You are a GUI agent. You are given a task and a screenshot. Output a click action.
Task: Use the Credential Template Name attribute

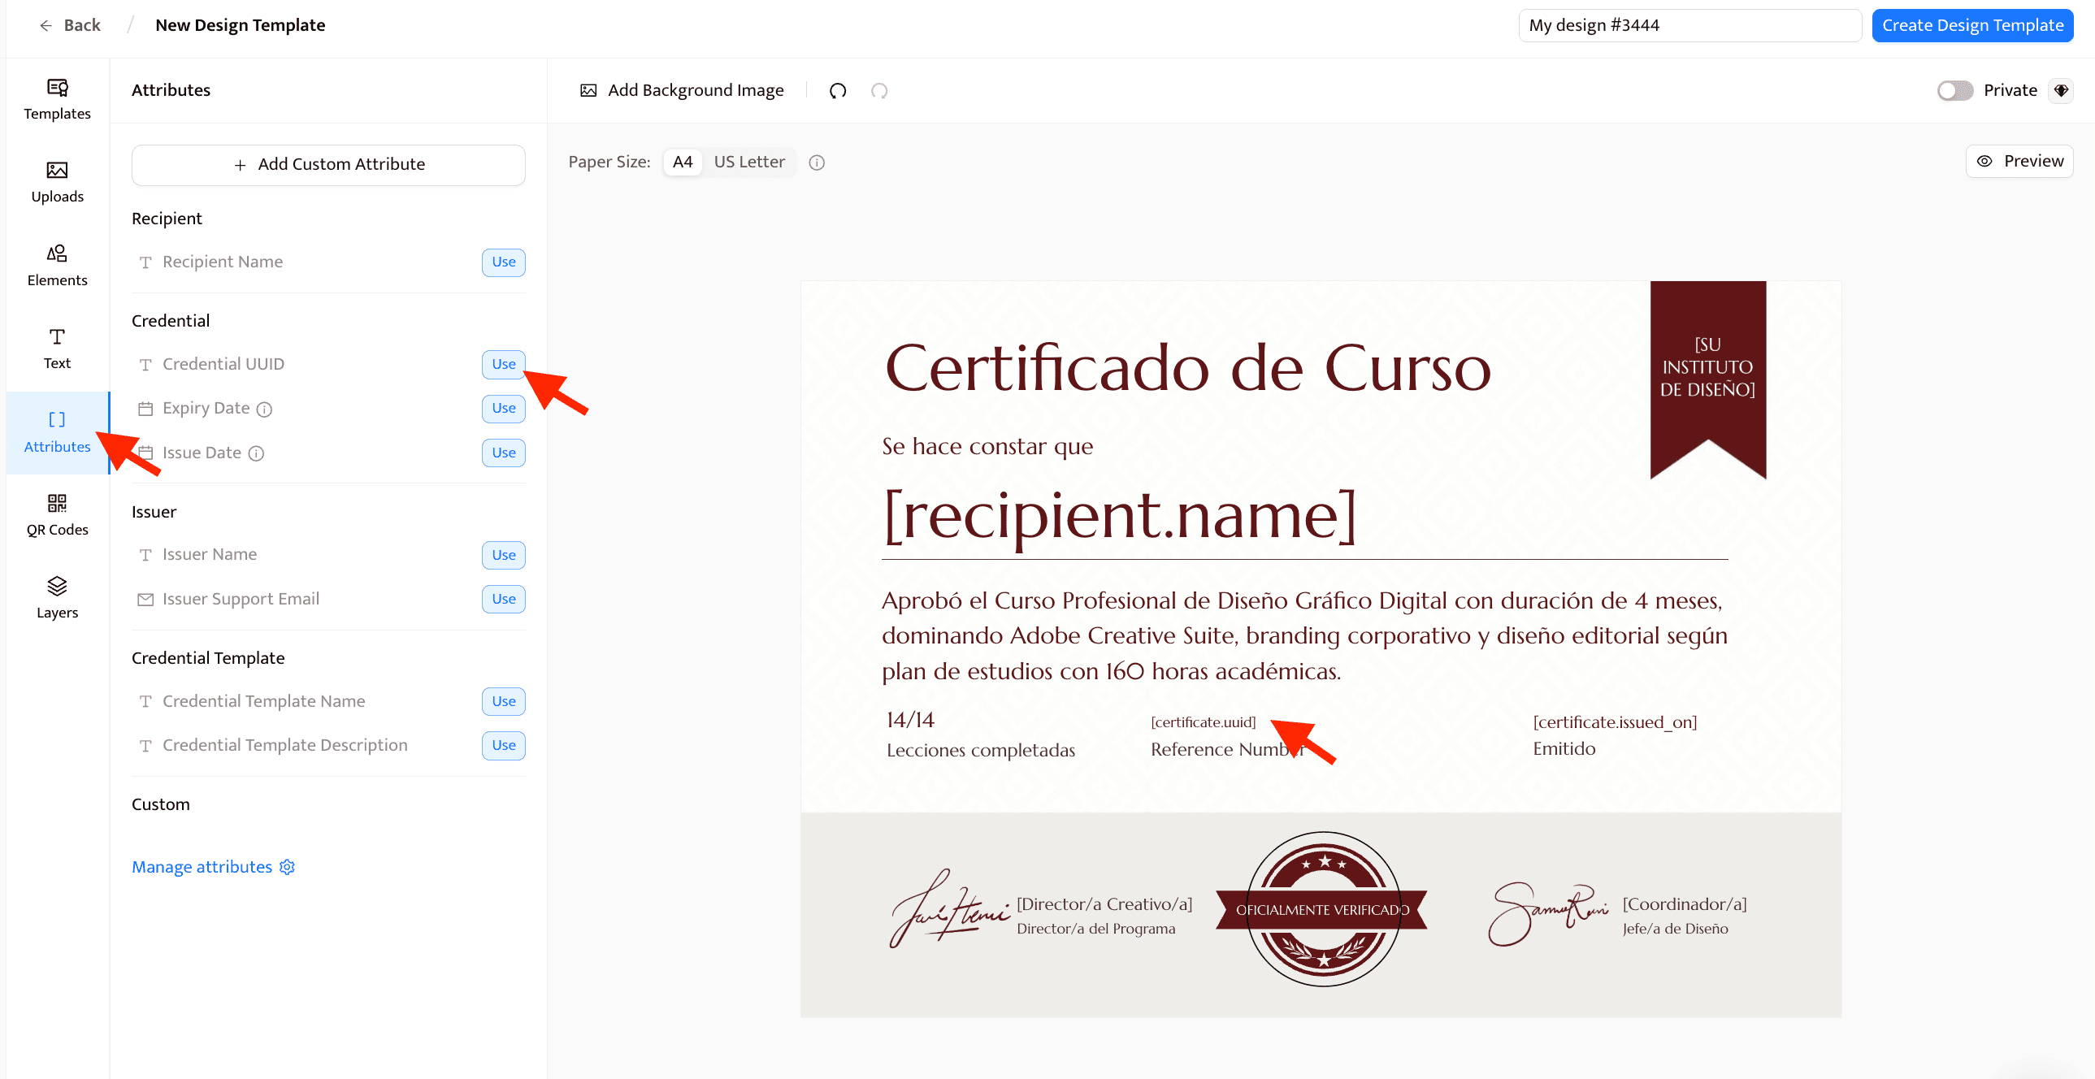click(503, 701)
